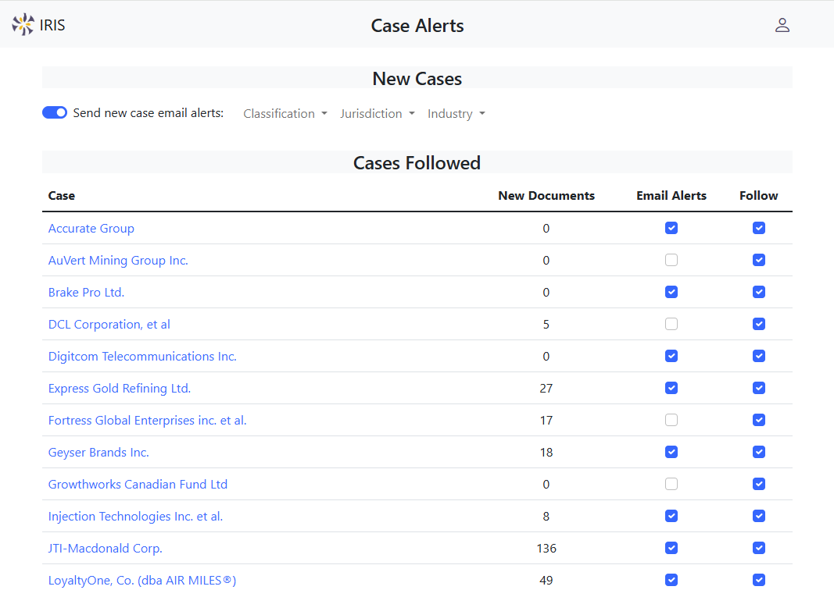Viewport: 834px width, 590px height.
Task: Open Growthworks Canadian Fund Ltd case
Action: coord(138,485)
